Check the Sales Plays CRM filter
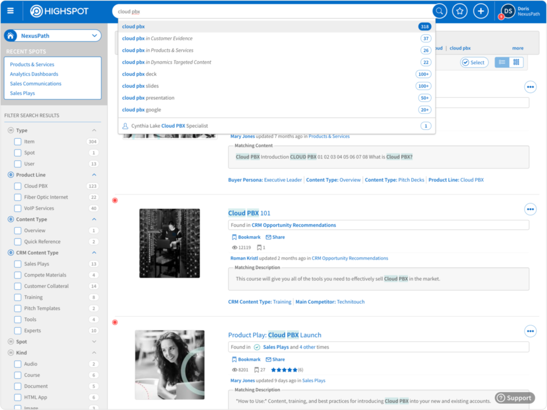 [x=18, y=264]
